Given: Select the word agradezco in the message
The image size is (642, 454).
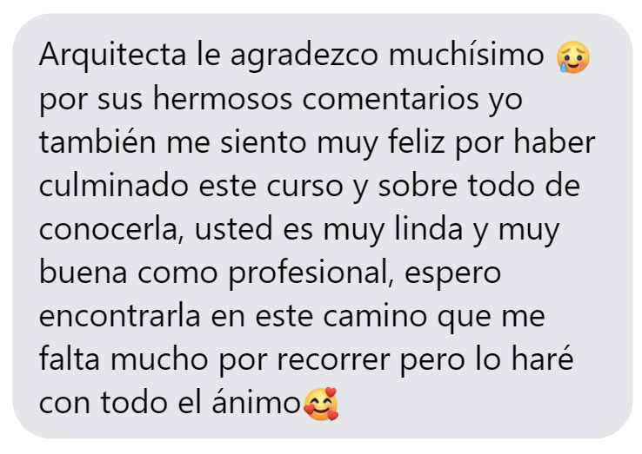Looking at the screenshot, I should point(304,56).
